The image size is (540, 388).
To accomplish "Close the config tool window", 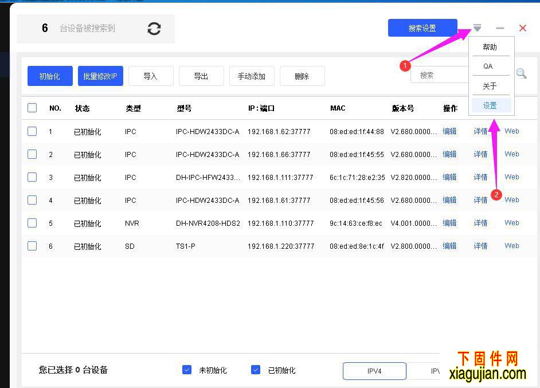I will pyautogui.click(x=522, y=28).
